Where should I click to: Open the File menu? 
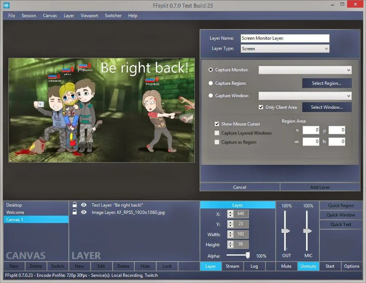12,16
